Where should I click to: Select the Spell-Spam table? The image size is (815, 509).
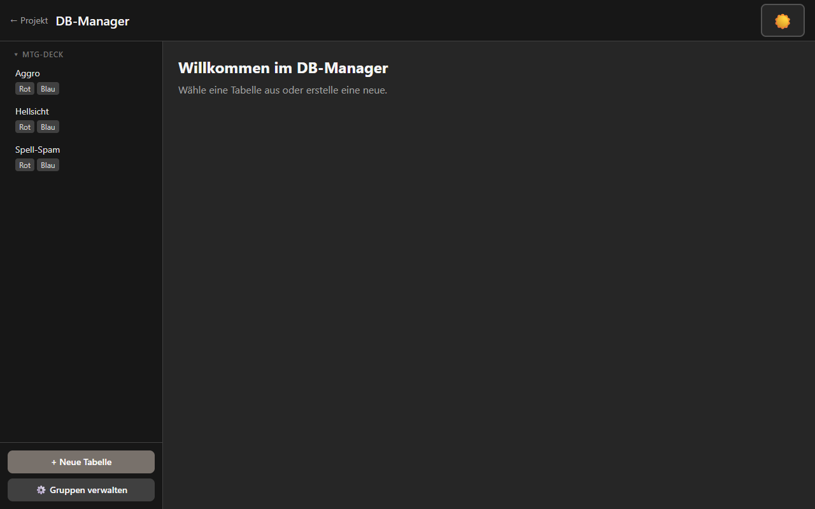(x=38, y=150)
